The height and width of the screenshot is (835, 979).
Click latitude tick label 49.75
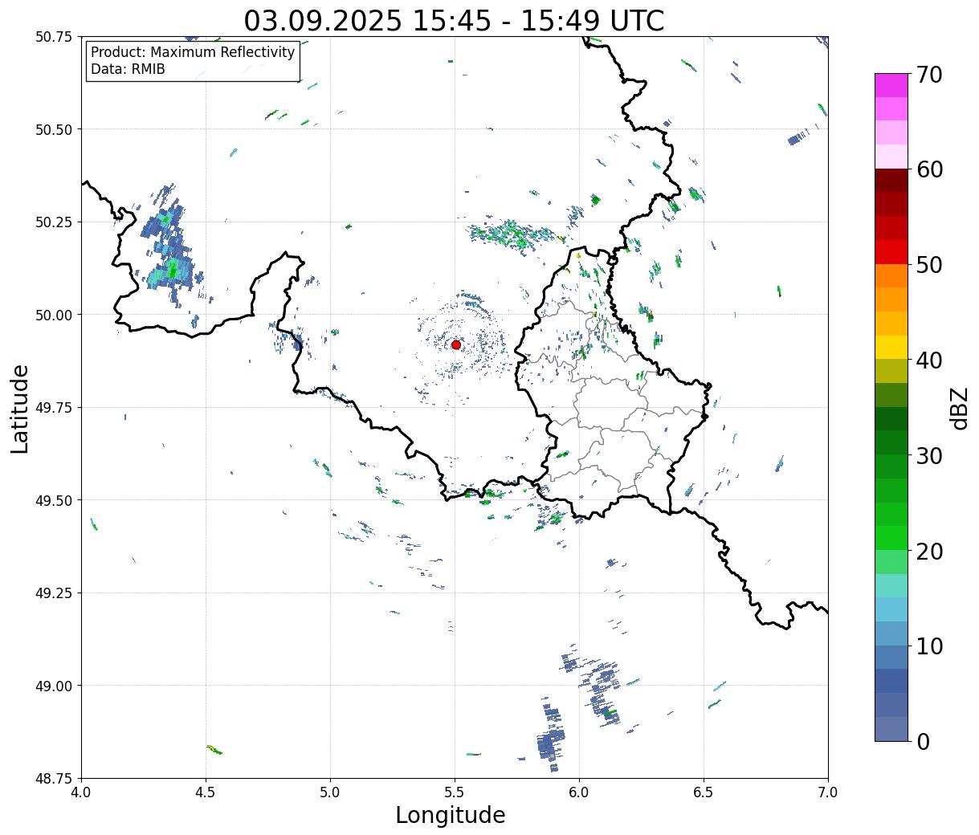pos(54,408)
